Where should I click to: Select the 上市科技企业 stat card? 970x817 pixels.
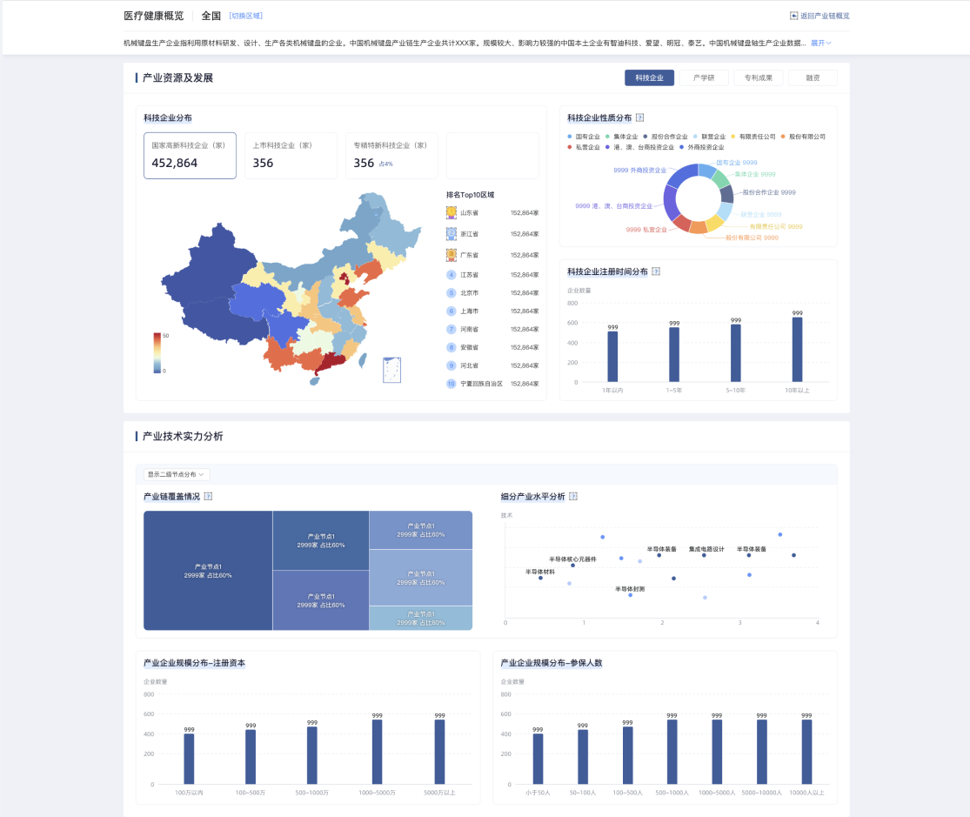pos(291,156)
